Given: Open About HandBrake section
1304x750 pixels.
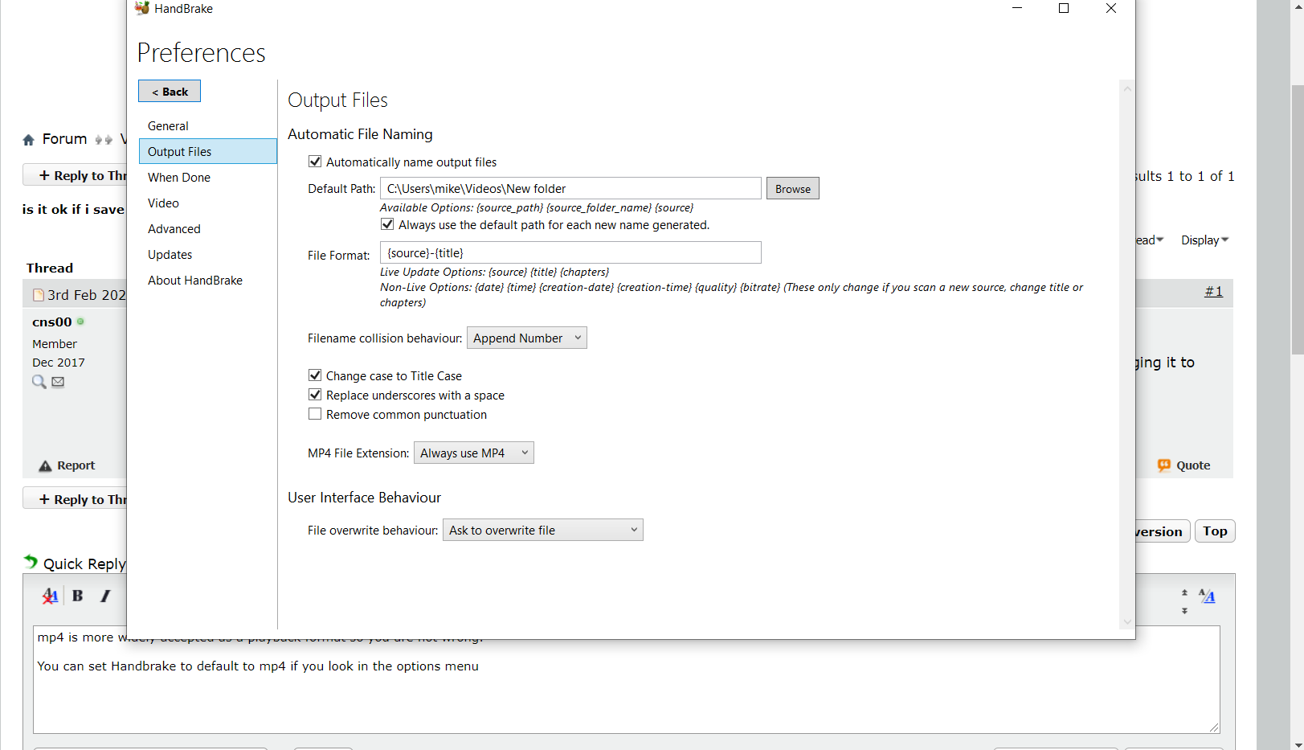Looking at the screenshot, I should [x=208, y=280].
